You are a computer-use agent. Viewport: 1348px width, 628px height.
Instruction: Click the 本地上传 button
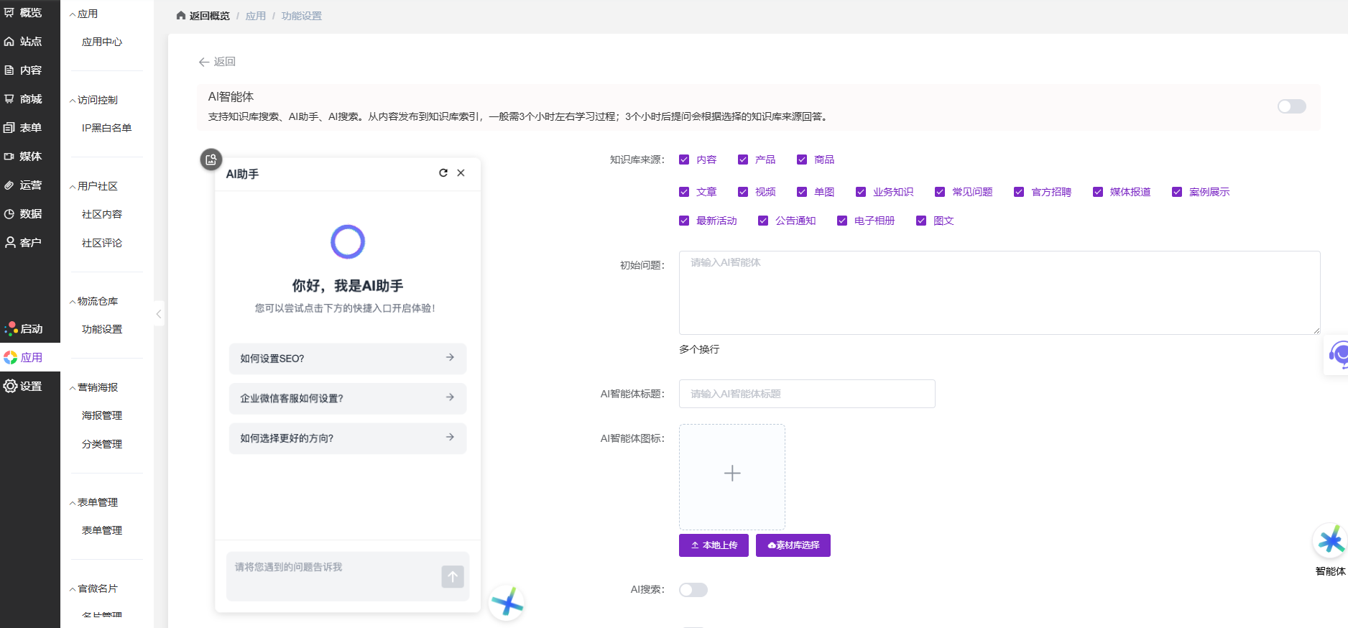pos(714,545)
